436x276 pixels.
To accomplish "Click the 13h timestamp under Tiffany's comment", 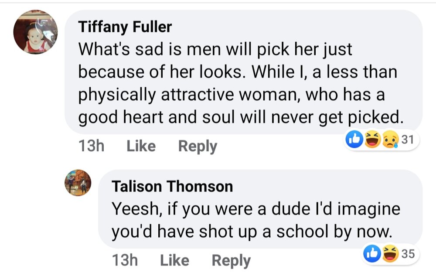I will tap(91, 146).
